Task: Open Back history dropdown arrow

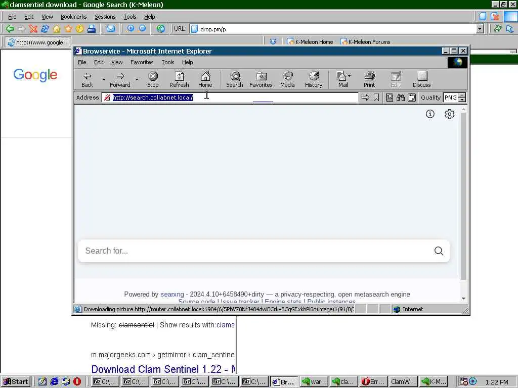Action: pos(104,79)
